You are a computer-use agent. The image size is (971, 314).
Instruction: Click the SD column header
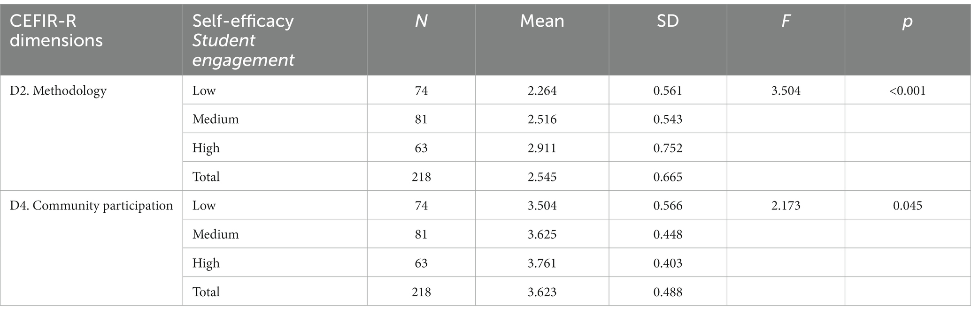click(668, 21)
